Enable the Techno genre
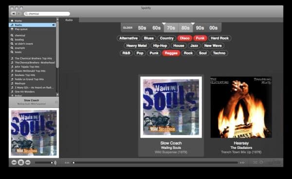The image size is (292, 179). point(219,53)
